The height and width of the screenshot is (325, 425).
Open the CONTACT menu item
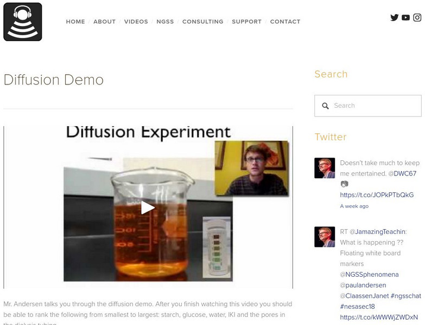pyautogui.click(x=285, y=22)
